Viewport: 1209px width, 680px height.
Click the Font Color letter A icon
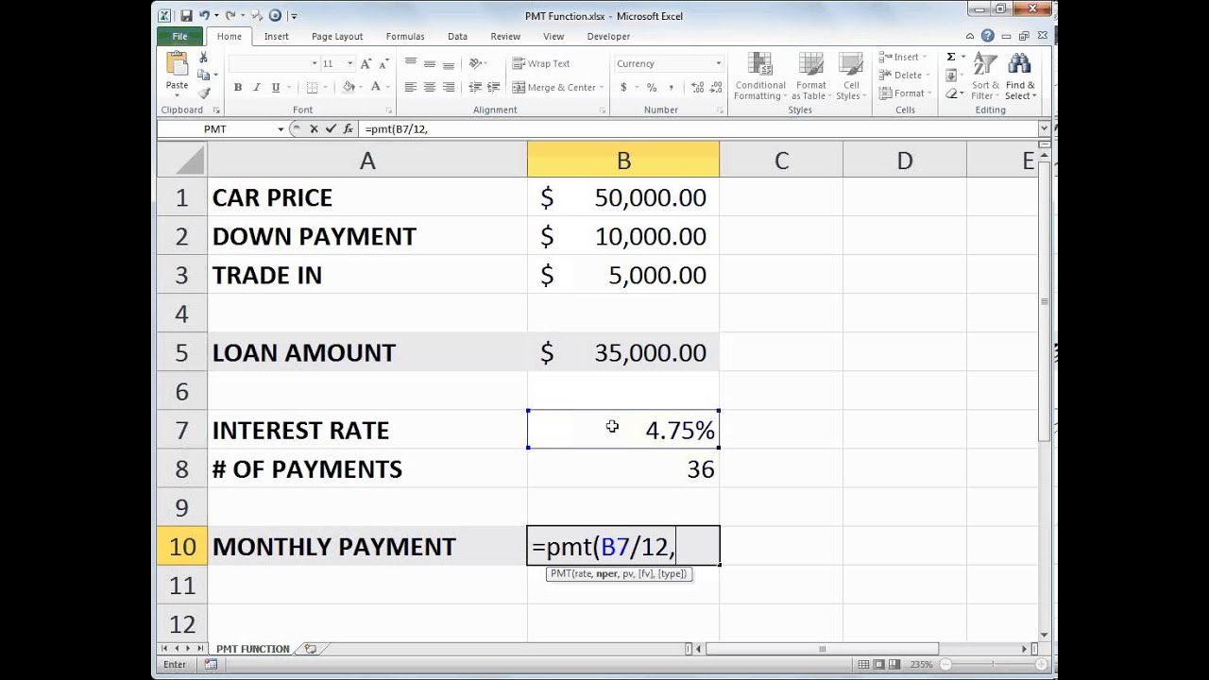pyautogui.click(x=375, y=87)
